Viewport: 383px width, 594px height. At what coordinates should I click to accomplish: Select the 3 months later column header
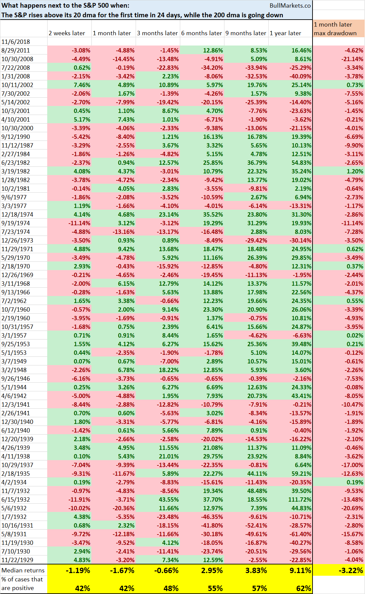coord(158,33)
